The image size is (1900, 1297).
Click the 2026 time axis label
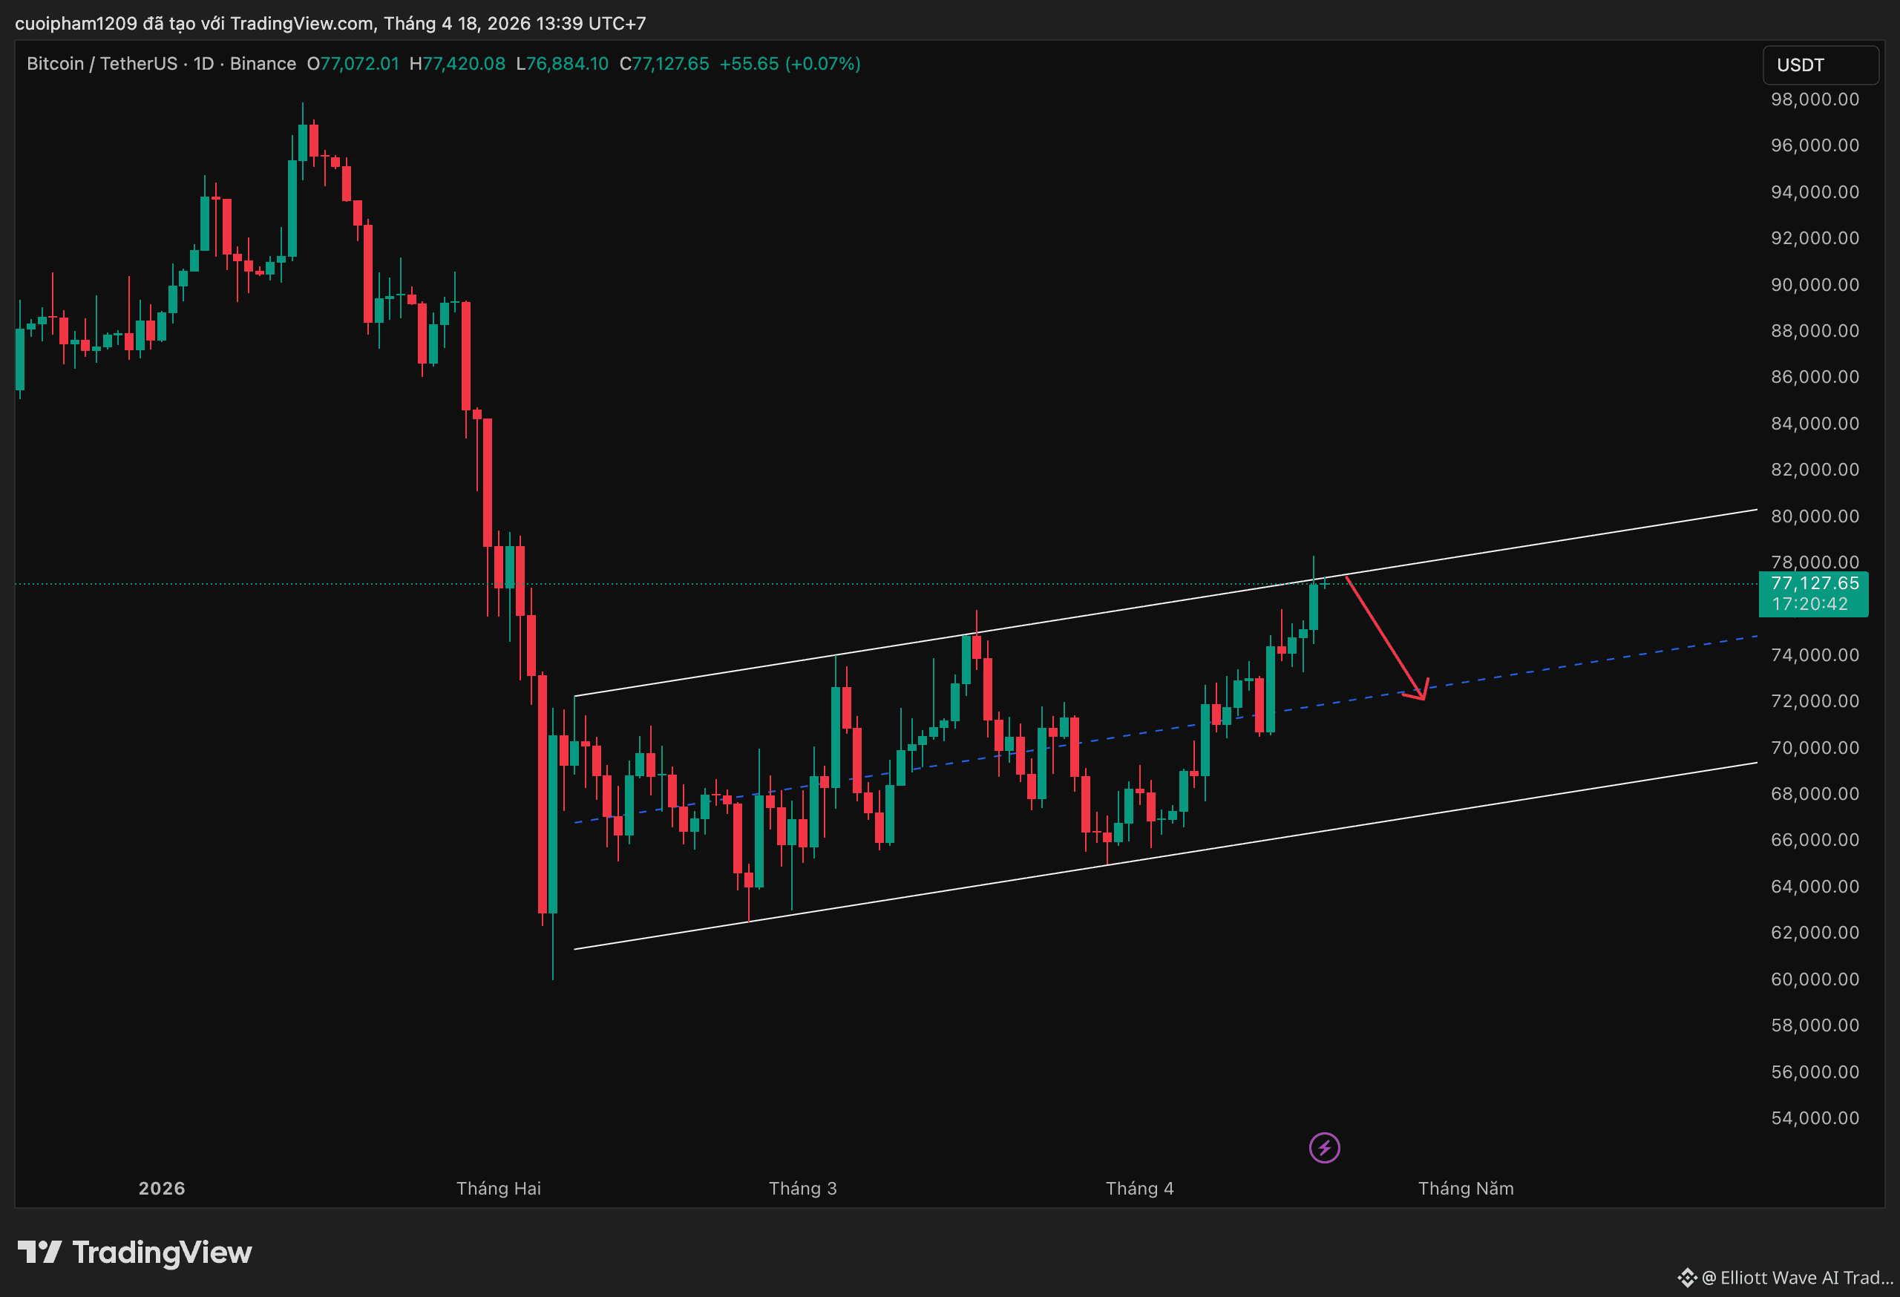pyautogui.click(x=162, y=1189)
